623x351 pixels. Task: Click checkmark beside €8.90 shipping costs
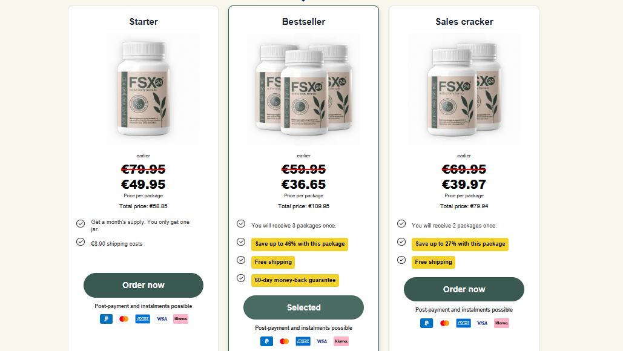click(81, 242)
